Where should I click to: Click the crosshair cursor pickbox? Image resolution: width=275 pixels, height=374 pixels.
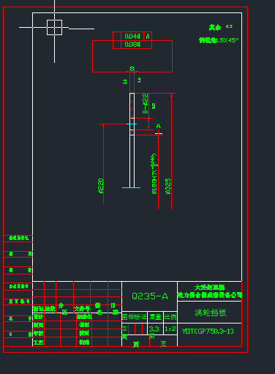(x=54, y=28)
